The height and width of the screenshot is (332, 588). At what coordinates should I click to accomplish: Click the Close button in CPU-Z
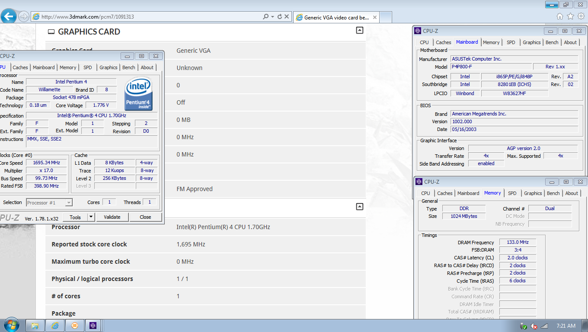coord(145,217)
